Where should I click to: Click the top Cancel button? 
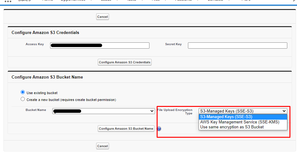click(102, 17)
